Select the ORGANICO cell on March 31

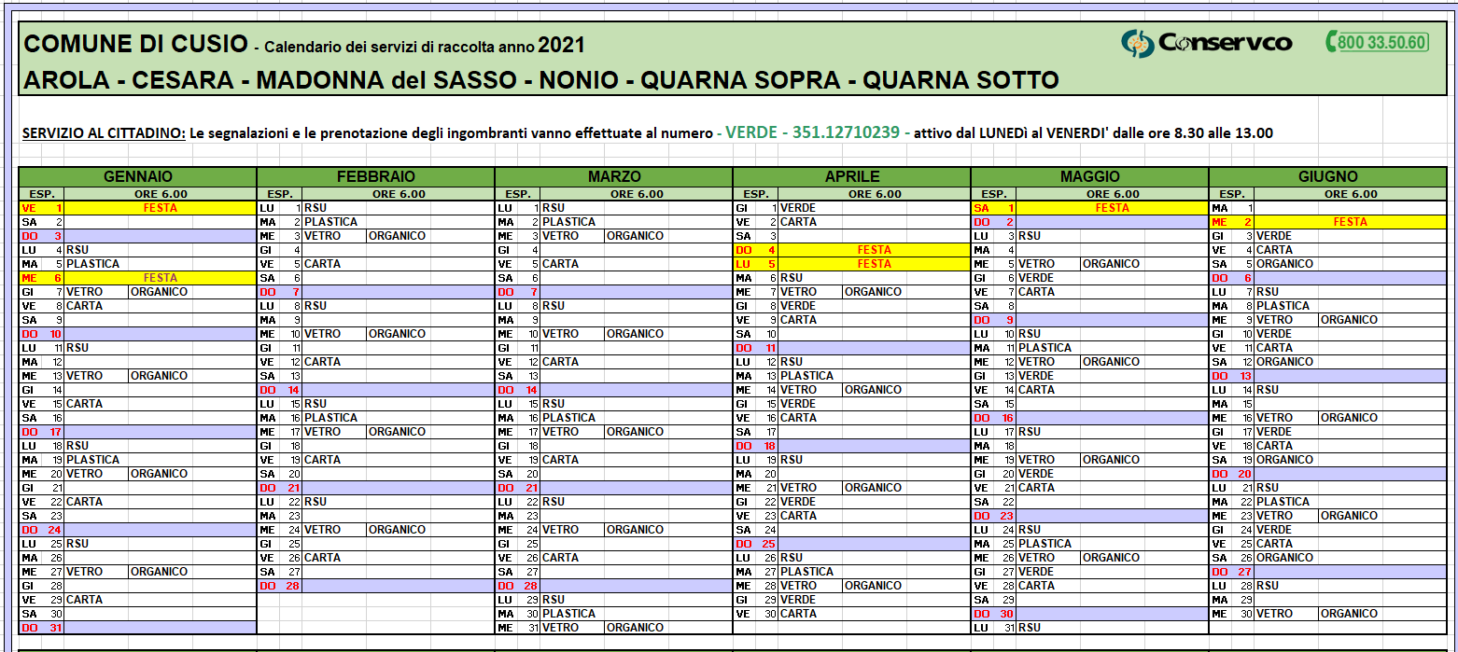[635, 628]
